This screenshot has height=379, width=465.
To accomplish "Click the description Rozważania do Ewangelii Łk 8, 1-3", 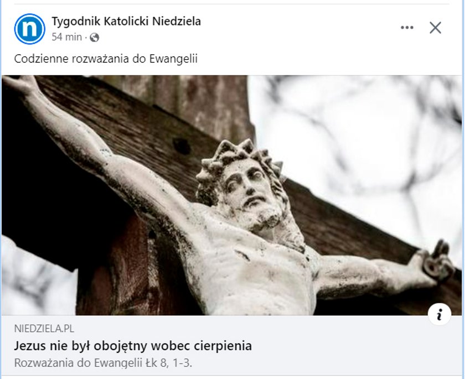I will (x=103, y=363).
